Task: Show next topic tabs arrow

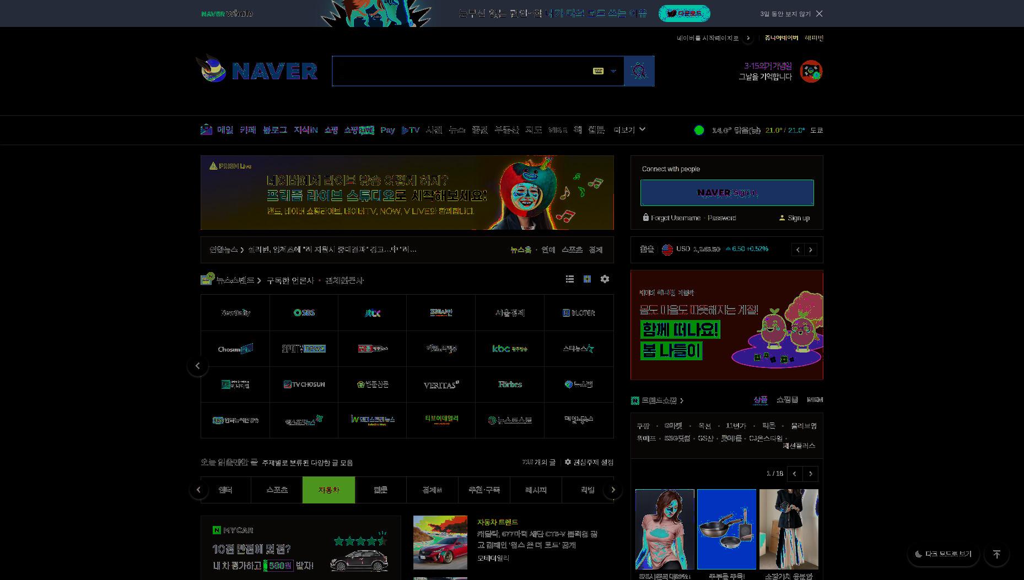Action: (613, 490)
